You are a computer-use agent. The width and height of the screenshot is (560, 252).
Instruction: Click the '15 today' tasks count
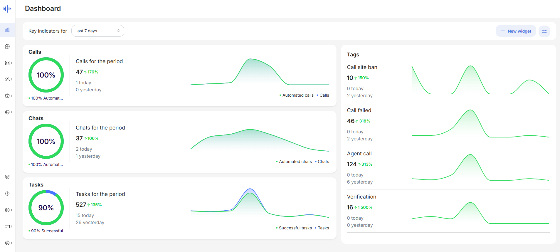(x=85, y=216)
